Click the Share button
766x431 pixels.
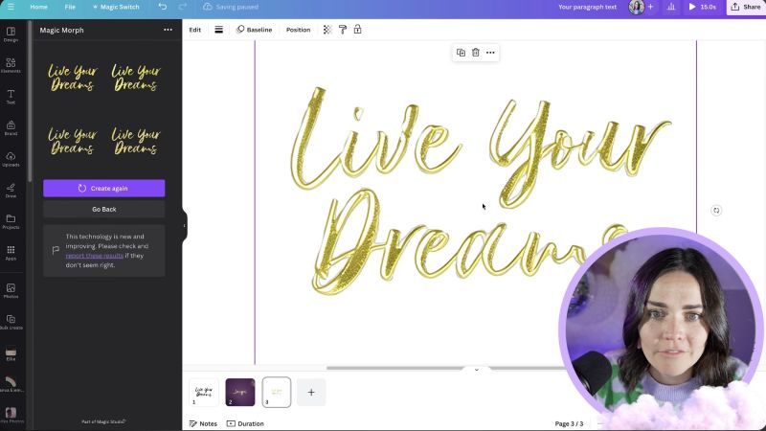[x=746, y=7]
